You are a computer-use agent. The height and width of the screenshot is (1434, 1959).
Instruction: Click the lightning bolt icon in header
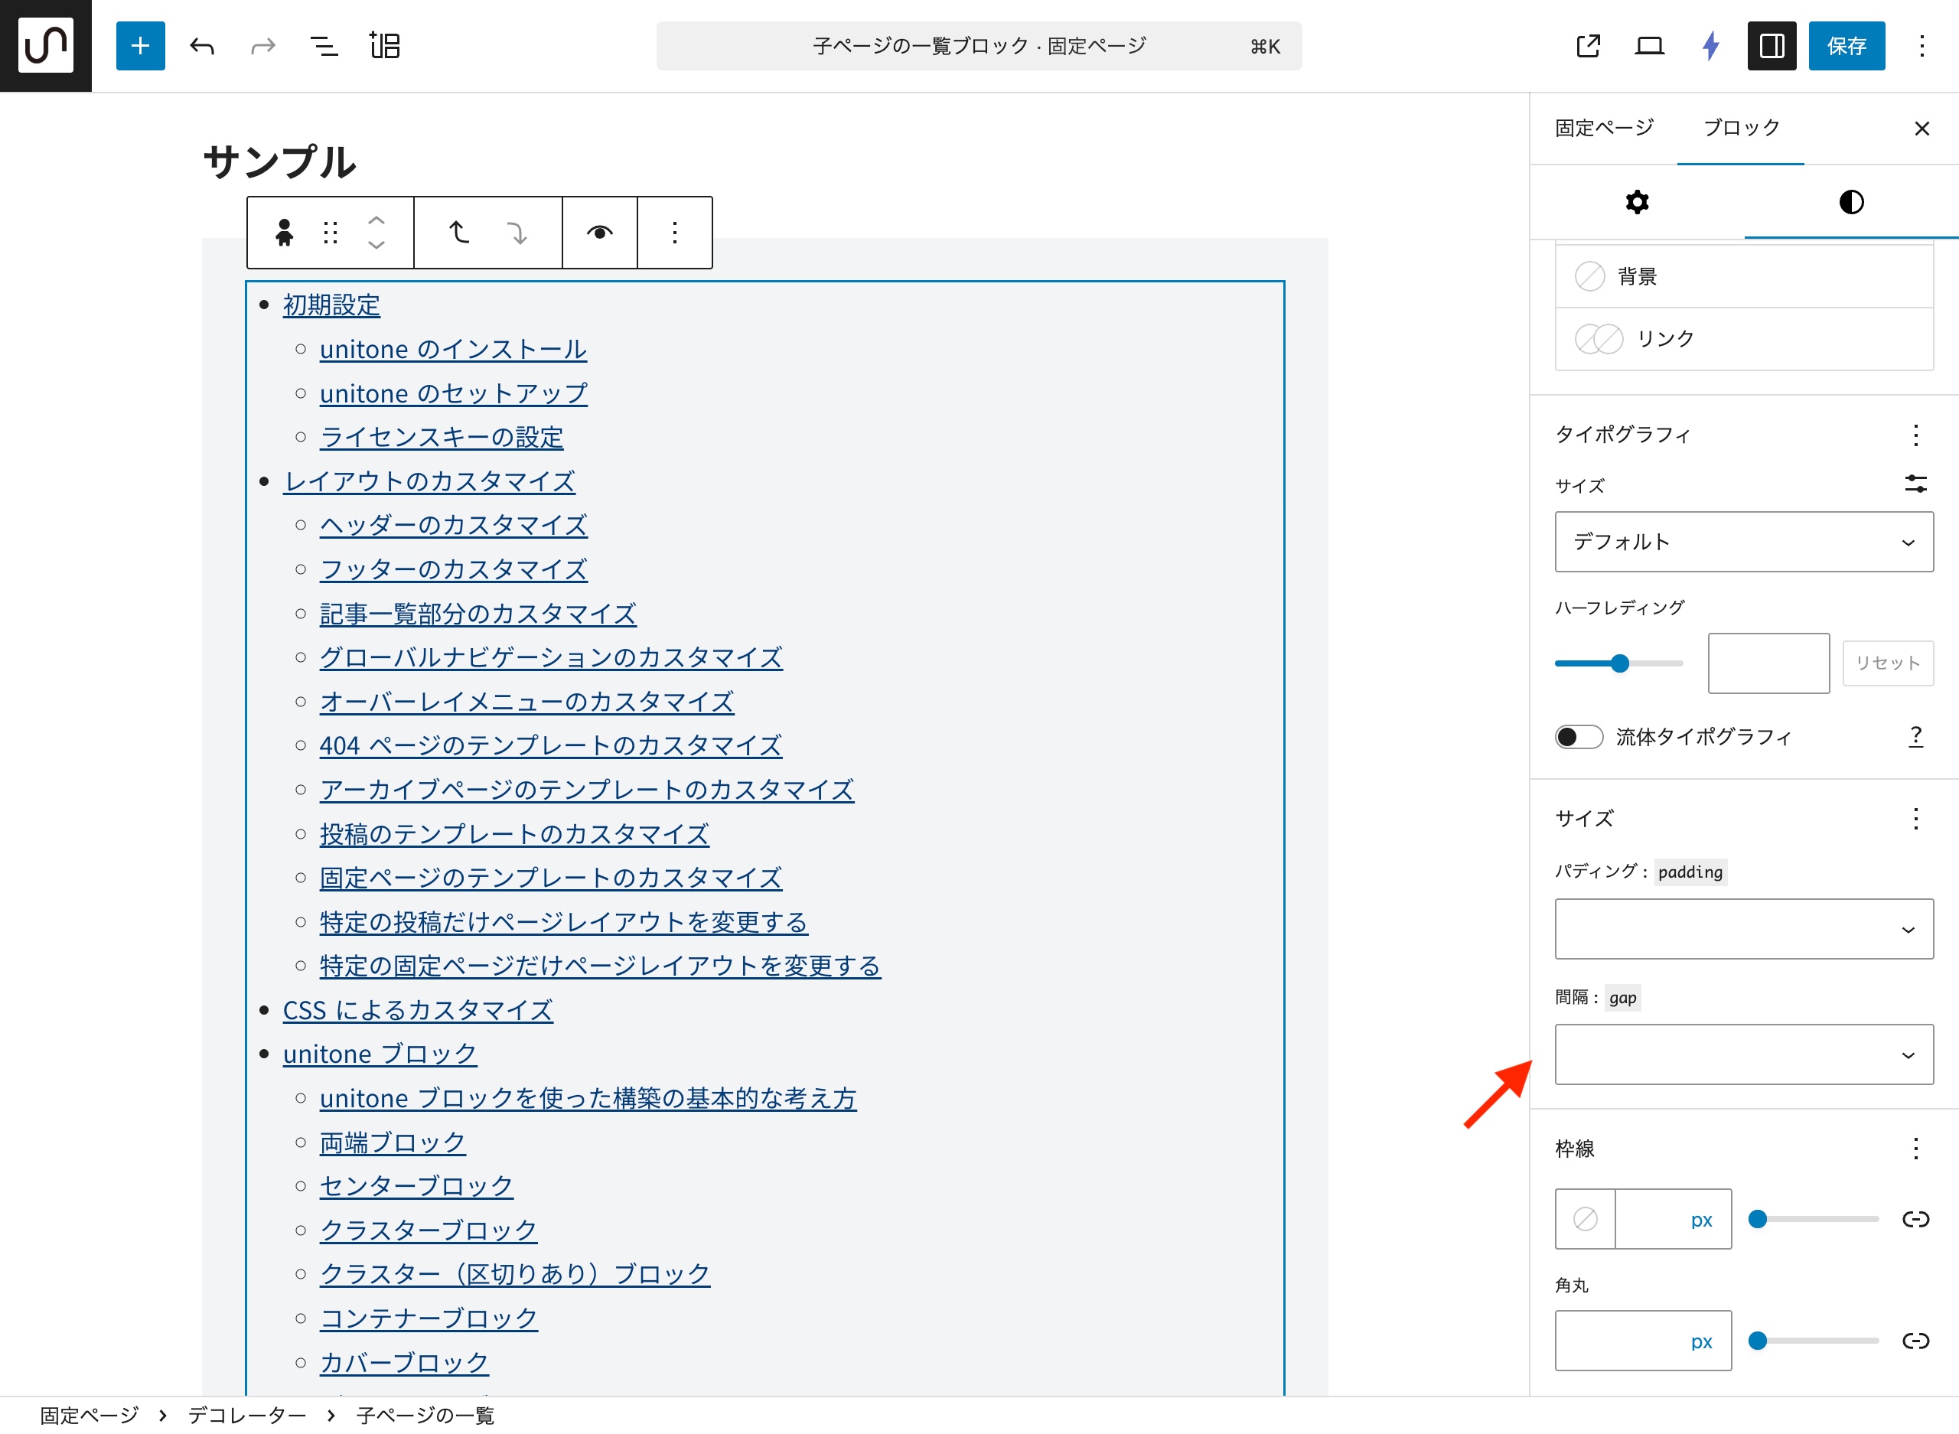pos(1710,46)
